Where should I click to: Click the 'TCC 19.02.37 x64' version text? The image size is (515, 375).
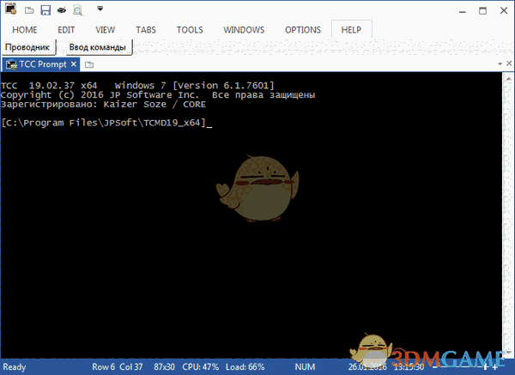[49, 86]
